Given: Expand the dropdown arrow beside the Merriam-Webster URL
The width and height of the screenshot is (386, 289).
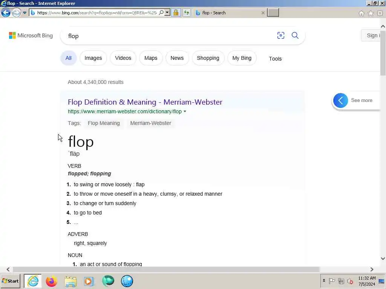Looking at the screenshot, I should click(x=185, y=111).
